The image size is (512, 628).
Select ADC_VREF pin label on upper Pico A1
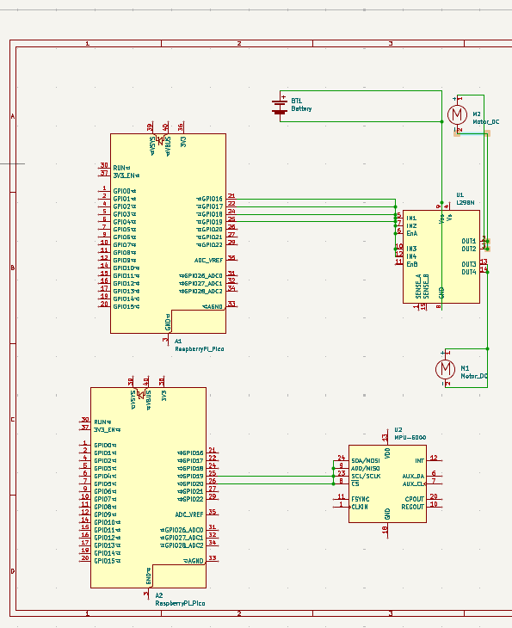coord(208,261)
